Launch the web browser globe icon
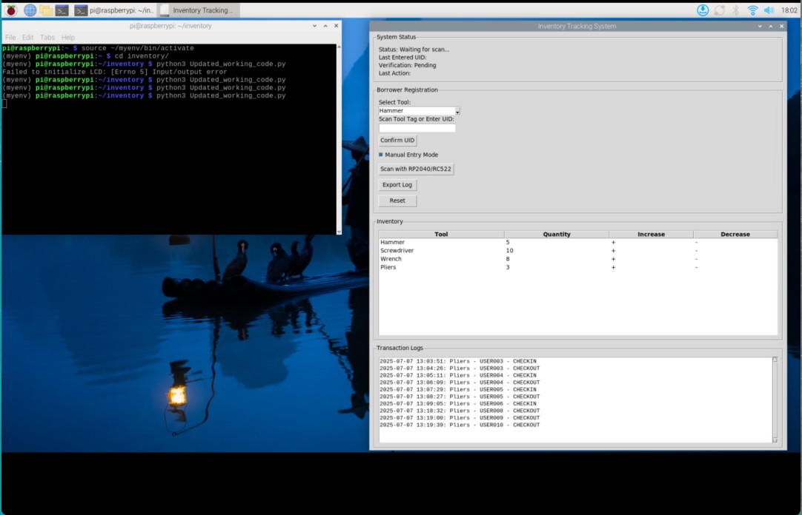 point(30,10)
